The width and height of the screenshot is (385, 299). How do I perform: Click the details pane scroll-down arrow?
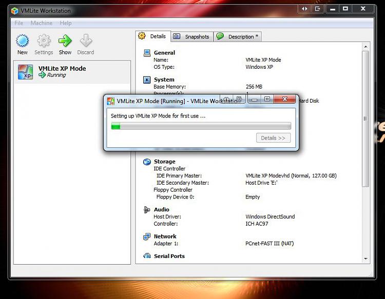[365, 259]
